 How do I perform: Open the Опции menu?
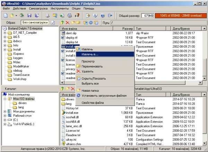pyautogui.click(x=76, y=8)
